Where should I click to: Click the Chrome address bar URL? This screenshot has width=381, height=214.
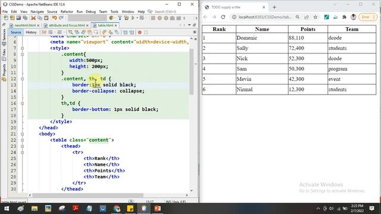(265, 17)
